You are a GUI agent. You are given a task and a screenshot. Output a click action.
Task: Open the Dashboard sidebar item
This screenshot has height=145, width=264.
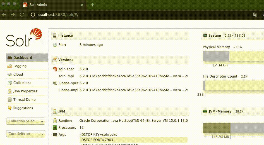pyautogui.click(x=27, y=58)
